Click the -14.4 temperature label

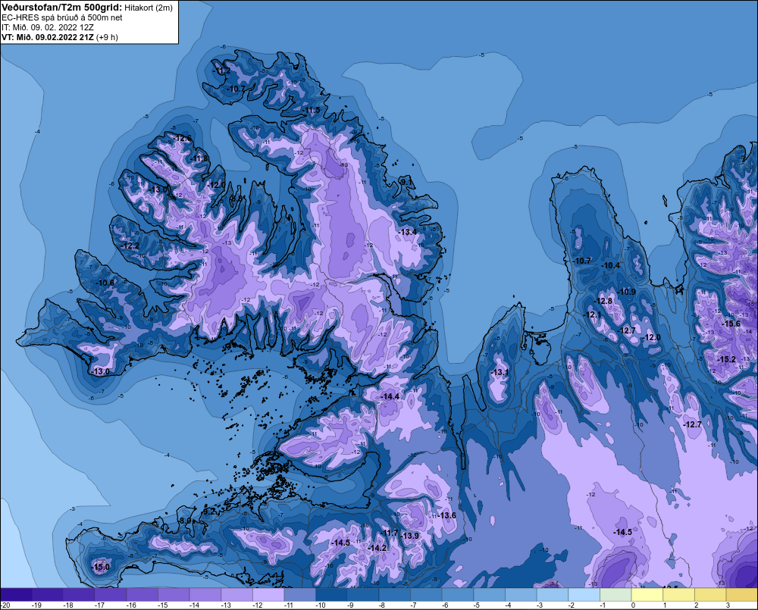click(x=390, y=396)
